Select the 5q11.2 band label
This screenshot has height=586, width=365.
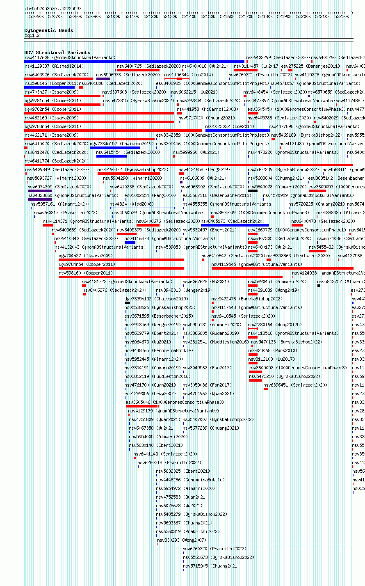coord(32,36)
